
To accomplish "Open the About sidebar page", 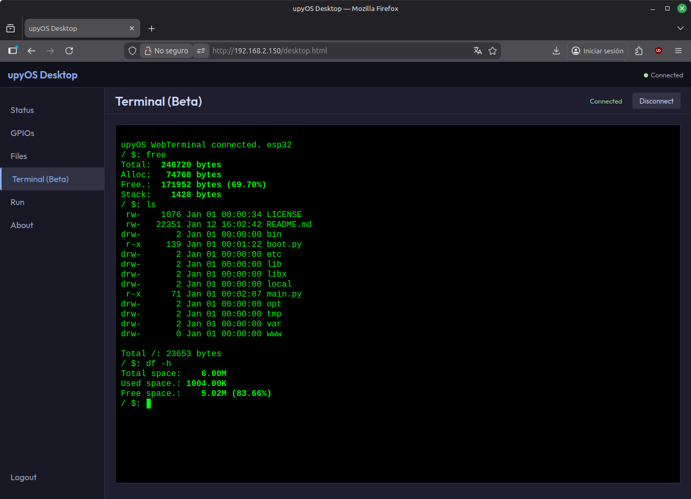I will coord(52,225).
